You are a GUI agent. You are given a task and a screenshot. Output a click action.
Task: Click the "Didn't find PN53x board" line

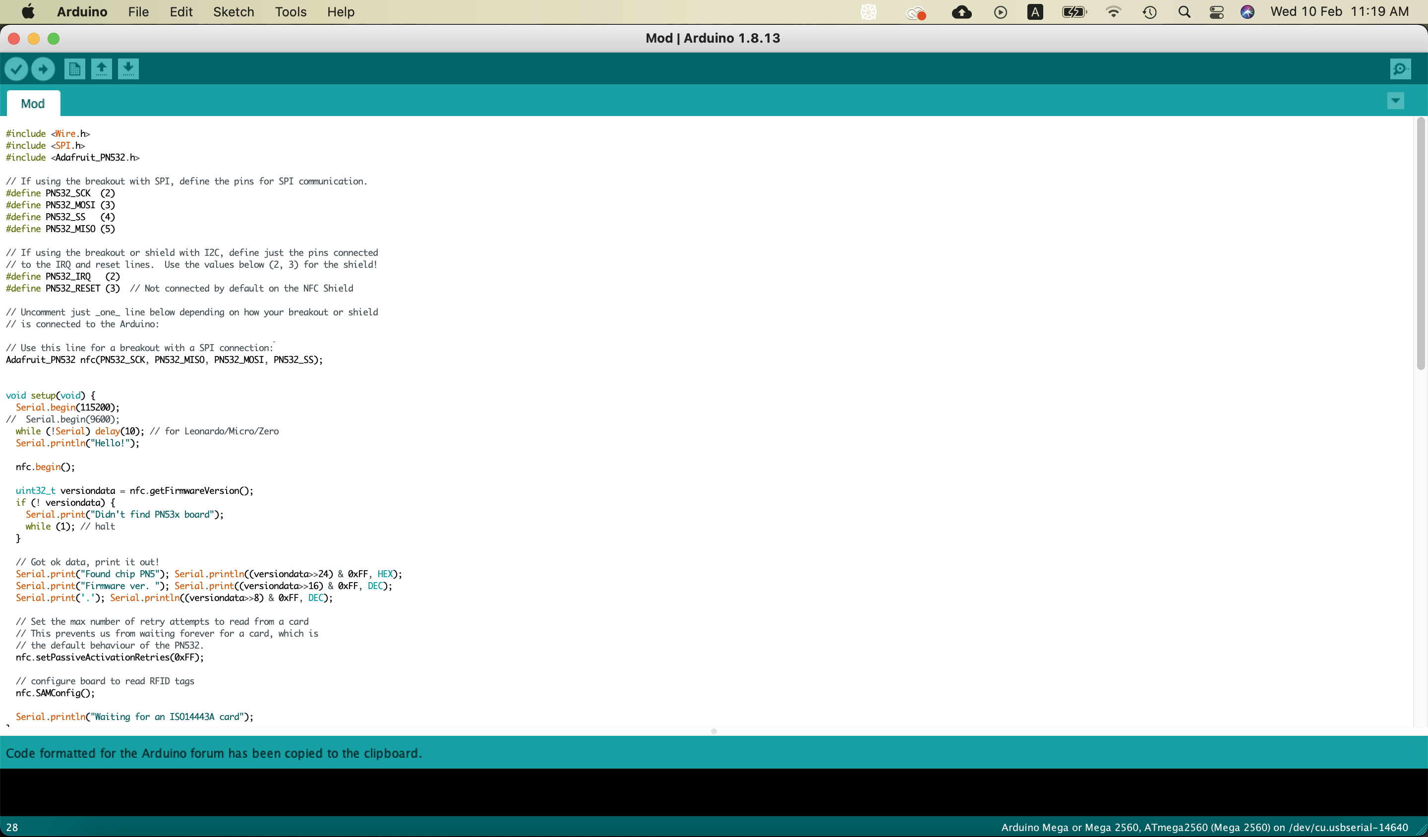(x=124, y=515)
